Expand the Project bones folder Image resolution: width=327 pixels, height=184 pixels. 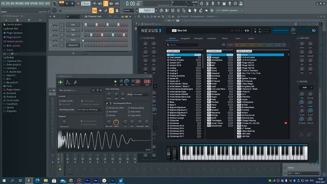point(13,89)
